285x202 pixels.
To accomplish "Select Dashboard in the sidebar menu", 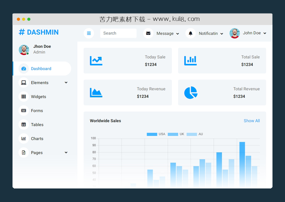I will (41, 68).
